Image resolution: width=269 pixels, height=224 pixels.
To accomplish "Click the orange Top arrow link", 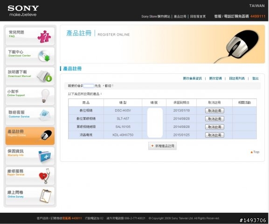I will click(x=255, y=152).
